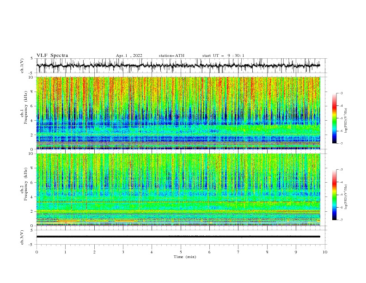366x283 pixels.
Task: Click the "3" tick on the time axis
Action: tap(123, 252)
